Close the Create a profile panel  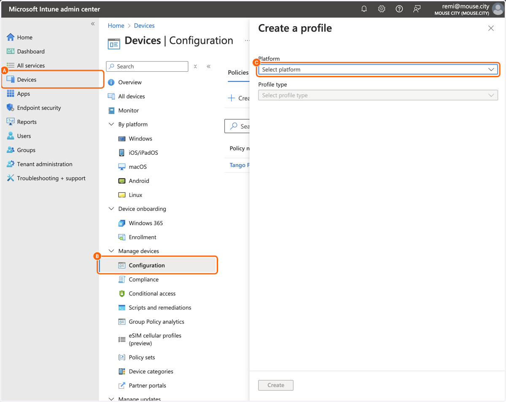tap(491, 28)
